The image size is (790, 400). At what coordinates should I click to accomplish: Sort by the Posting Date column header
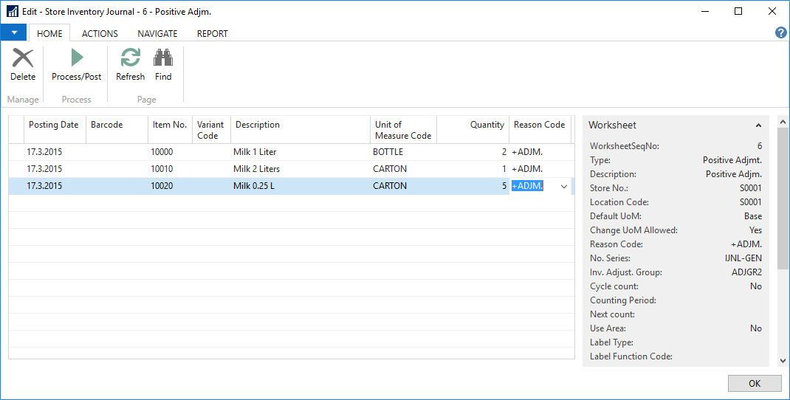click(54, 125)
